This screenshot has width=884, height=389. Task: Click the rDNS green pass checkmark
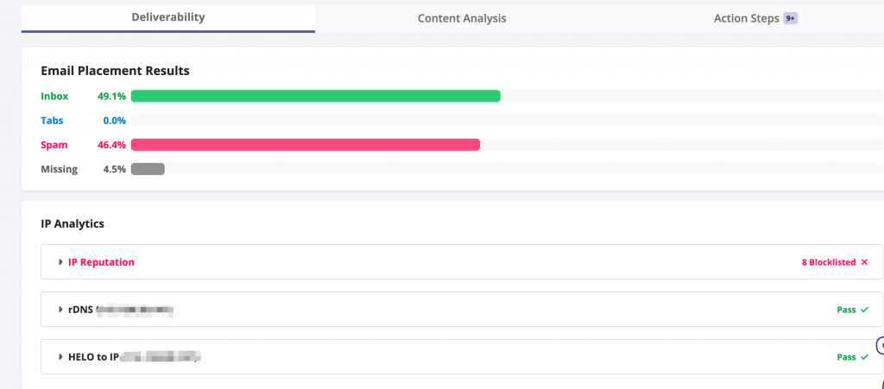pyautogui.click(x=864, y=310)
